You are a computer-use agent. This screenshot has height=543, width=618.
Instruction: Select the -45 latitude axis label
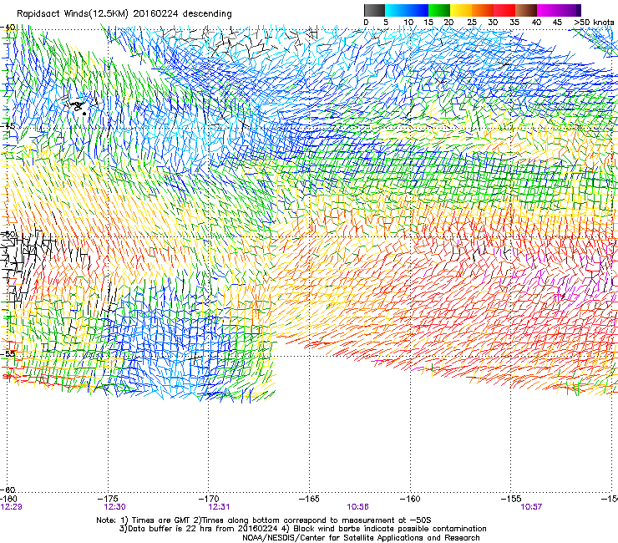(x=8, y=126)
